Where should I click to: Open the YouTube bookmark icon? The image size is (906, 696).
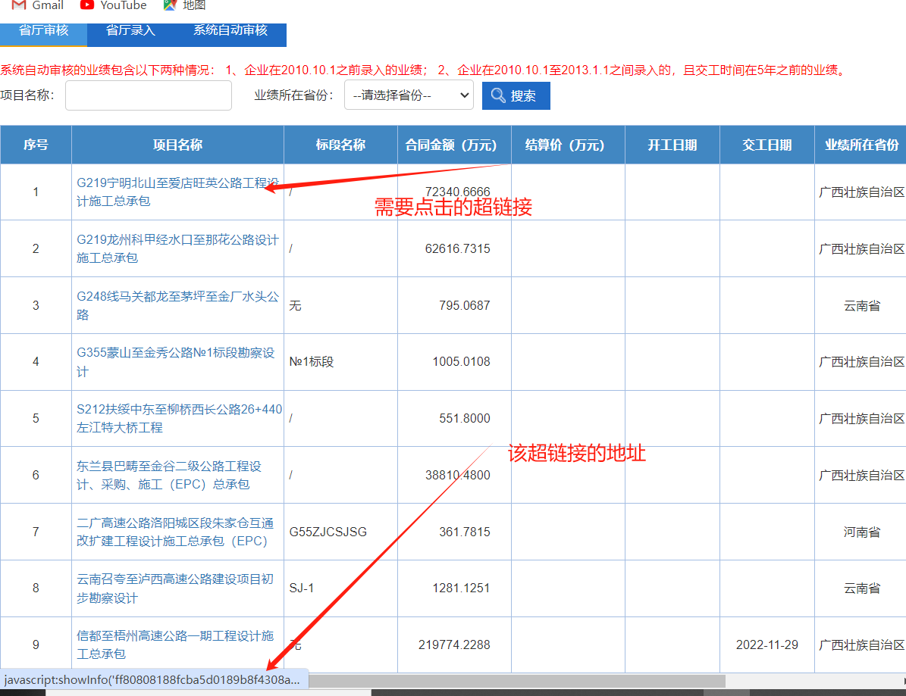(x=87, y=5)
